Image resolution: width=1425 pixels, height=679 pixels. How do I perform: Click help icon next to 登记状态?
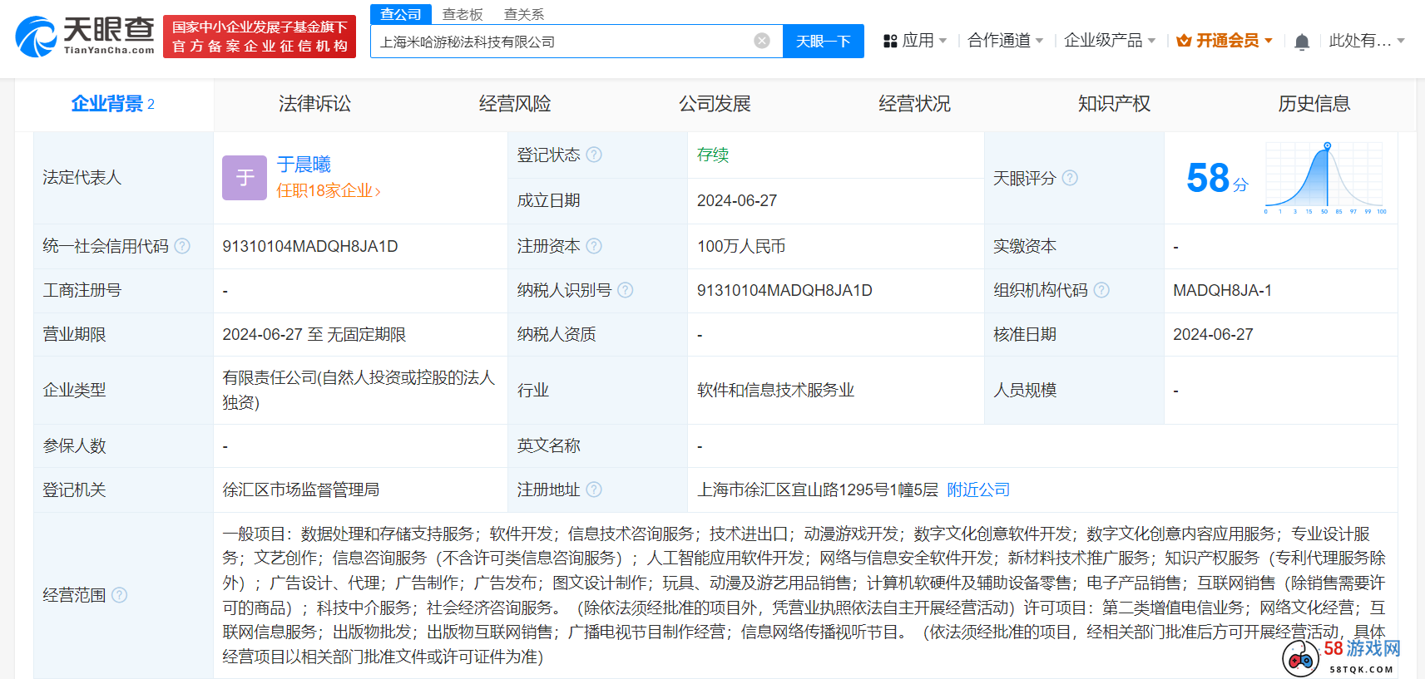pyautogui.click(x=594, y=155)
